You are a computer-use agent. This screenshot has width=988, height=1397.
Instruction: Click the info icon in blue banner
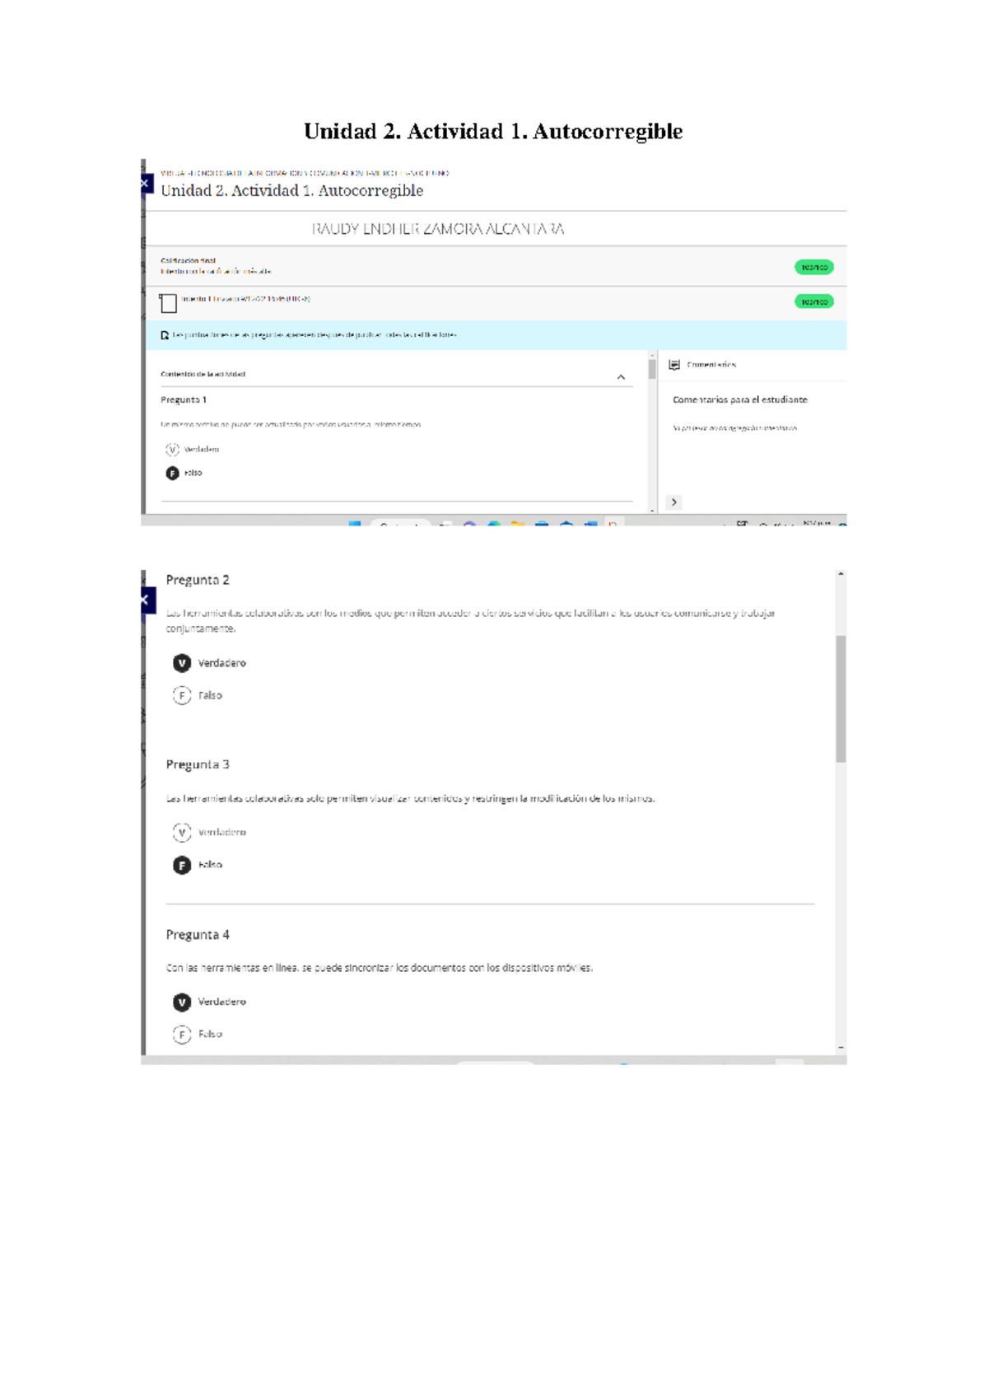click(x=165, y=335)
